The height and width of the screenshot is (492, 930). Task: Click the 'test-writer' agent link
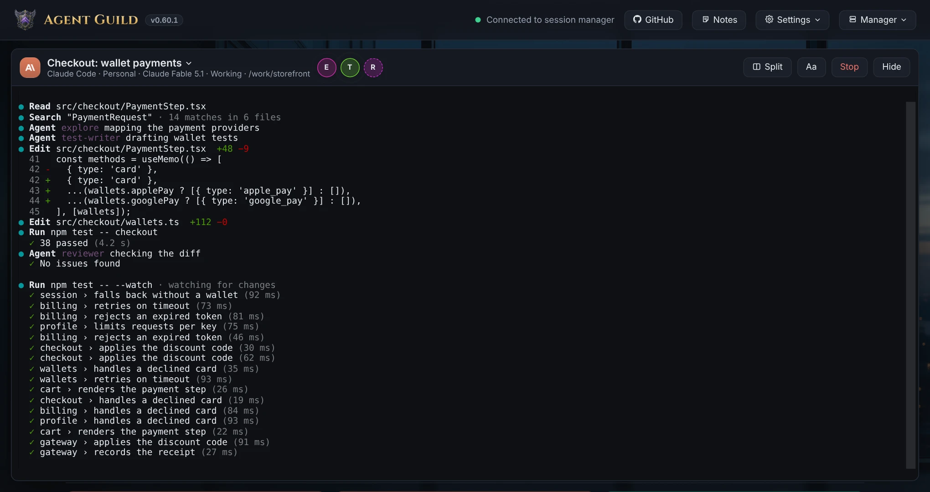tap(91, 138)
